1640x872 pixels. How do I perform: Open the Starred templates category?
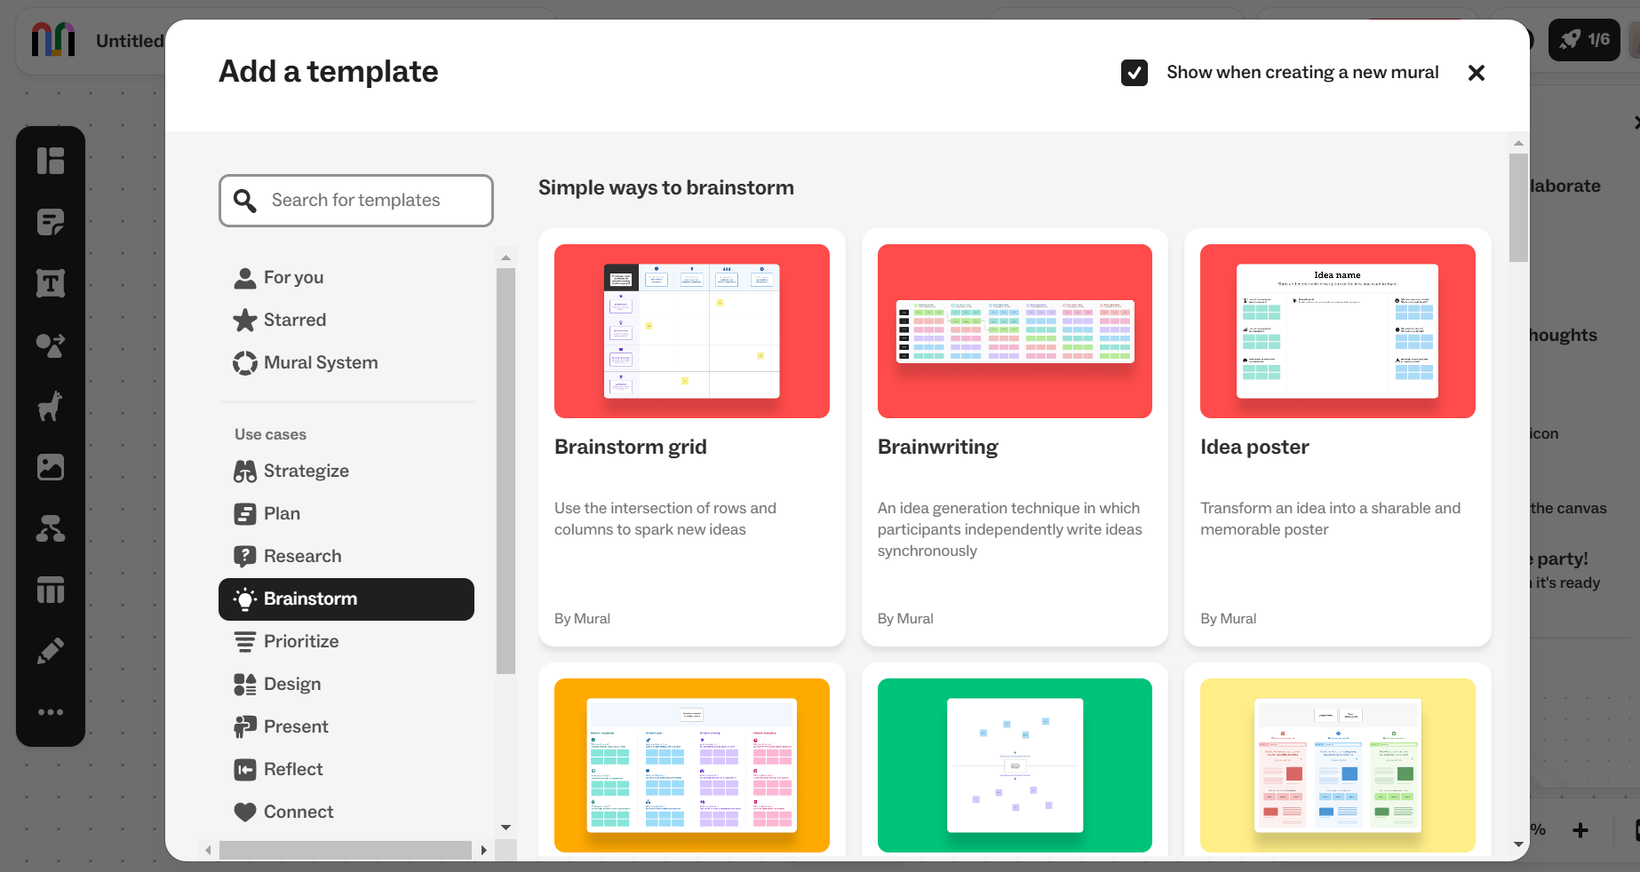click(294, 320)
